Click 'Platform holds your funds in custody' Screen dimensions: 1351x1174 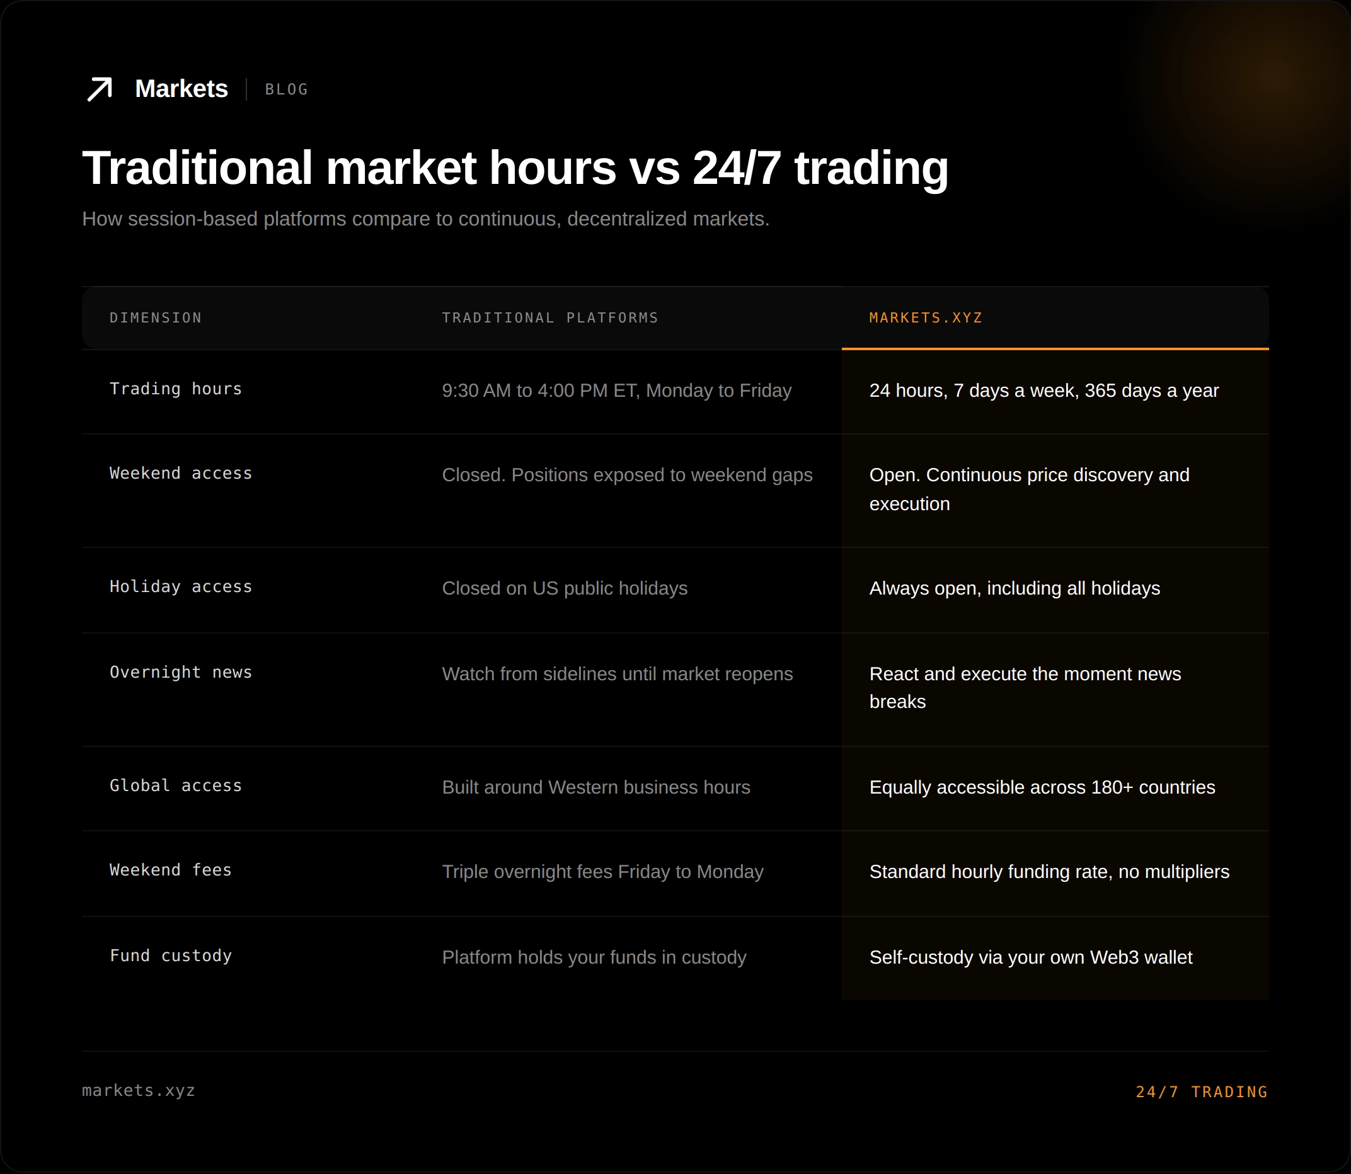tap(594, 957)
